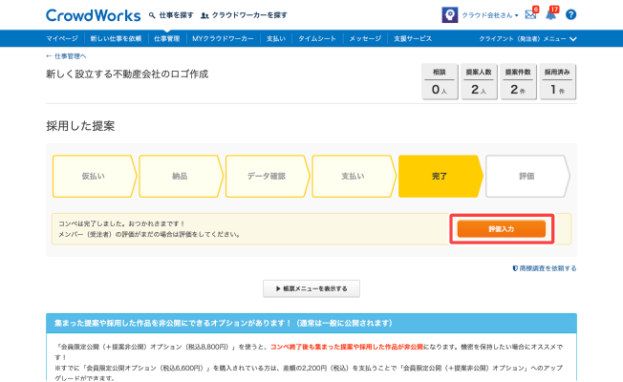Screen dimensions: 623x382
Task: Click the 仕事を探す magnifier search icon
Action: (x=153, y=16)
